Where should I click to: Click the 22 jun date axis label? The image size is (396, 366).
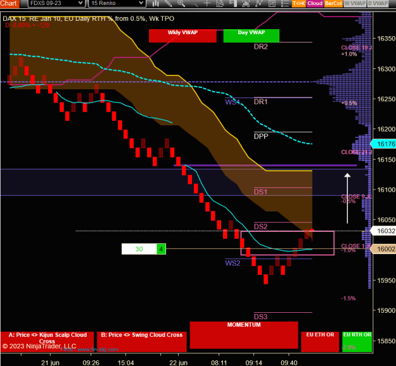tap(178, 363)
